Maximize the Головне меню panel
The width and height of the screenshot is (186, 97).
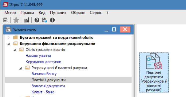pyautogui.click(x=114, y=30)
